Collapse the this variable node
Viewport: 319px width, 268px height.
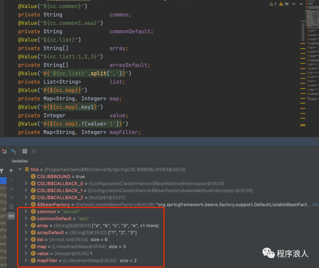point(20,169)
